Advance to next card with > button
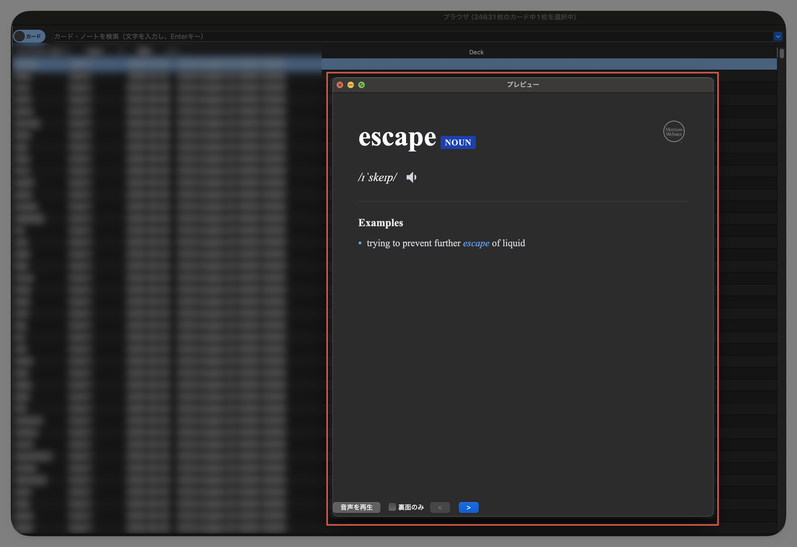 coord(468,507)
